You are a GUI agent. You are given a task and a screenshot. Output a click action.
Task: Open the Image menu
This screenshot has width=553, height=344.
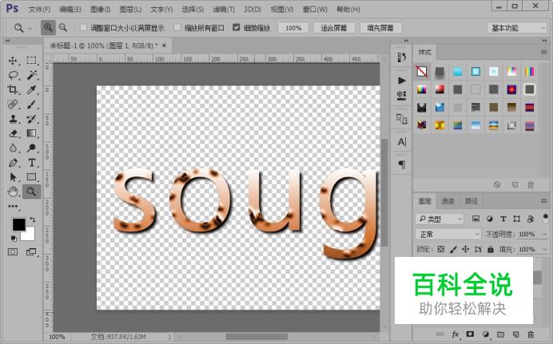[100, 10]
